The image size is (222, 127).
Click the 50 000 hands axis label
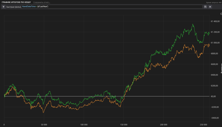(44, 125)
